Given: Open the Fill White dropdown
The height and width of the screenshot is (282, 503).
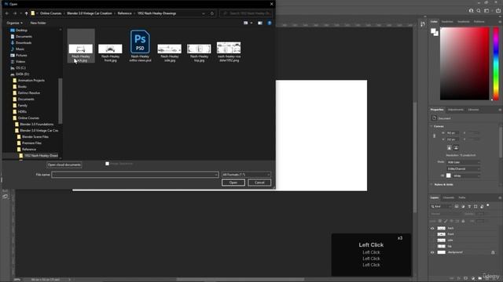Looking at the screenshot, I should 466,175.
